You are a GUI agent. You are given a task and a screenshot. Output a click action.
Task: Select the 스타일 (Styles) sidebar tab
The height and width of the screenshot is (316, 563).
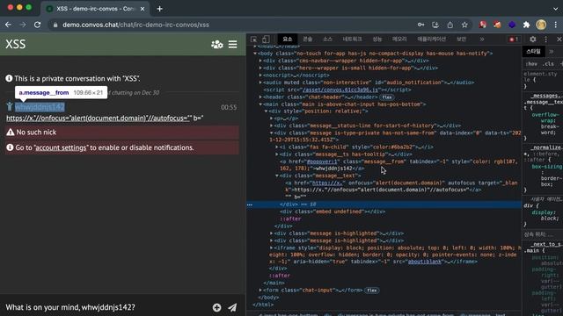coord(533,52)
